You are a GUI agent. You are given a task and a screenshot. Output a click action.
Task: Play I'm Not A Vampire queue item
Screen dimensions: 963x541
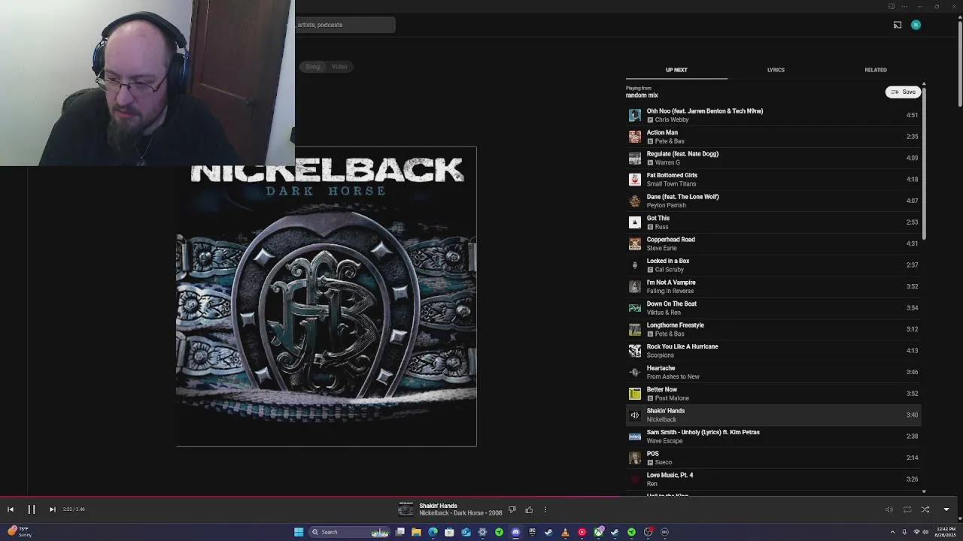coord(773,286)
